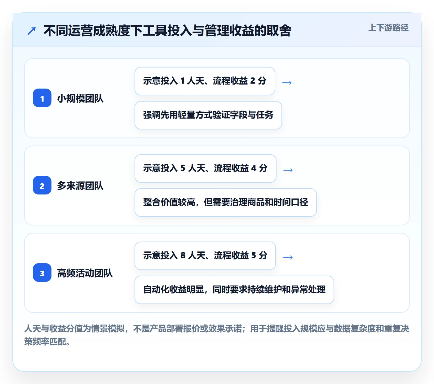Click the number 2 badge for 多来源团队
The image size is (434, 384).
click(x=42, y=185)
